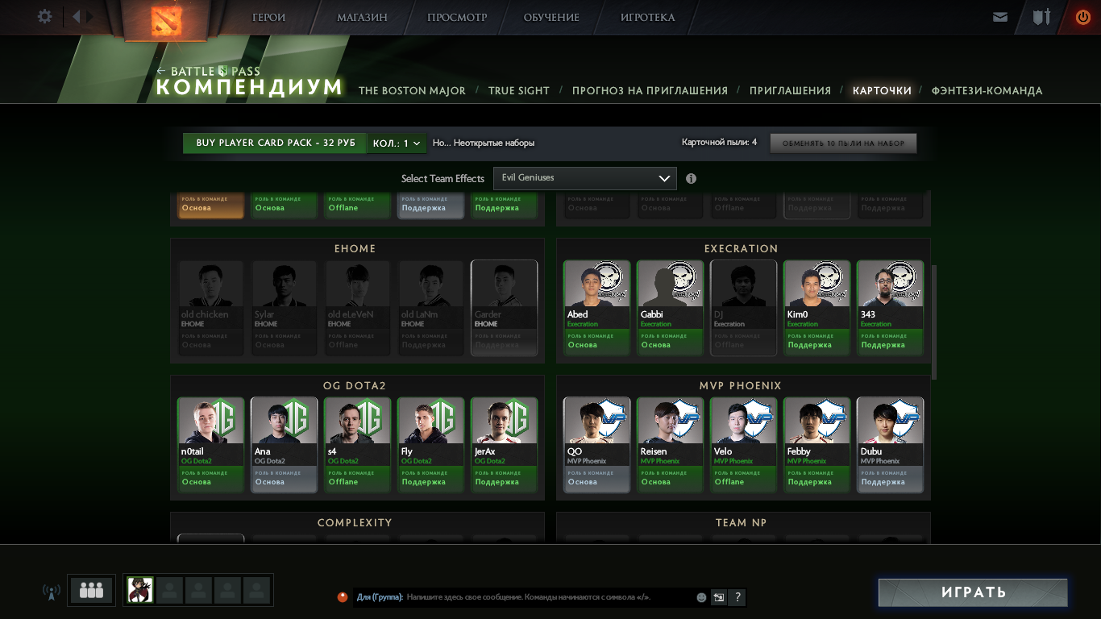Go back with the left arrow
1101x619 pixels.
(x=77, y=16)
